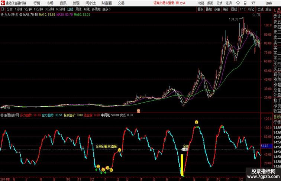The height and width of the screenshot is (181, 281).
Task: Switch to 1分钟 period
Action: (19, 9)
